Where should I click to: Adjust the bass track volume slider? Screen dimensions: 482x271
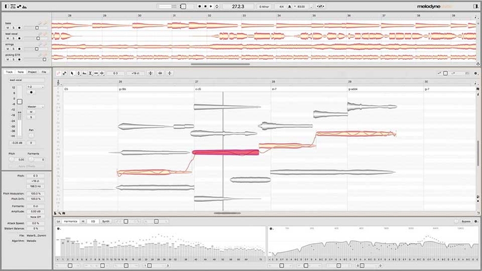click(36, 28)
